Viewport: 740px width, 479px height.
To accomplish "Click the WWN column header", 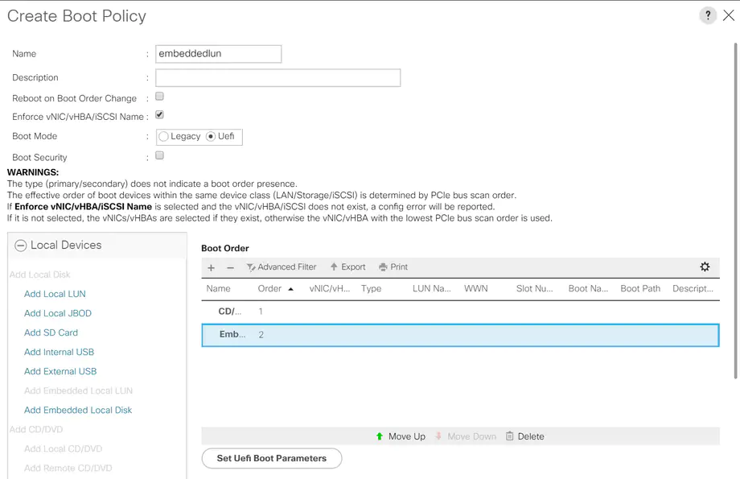I will pos(475,289).
